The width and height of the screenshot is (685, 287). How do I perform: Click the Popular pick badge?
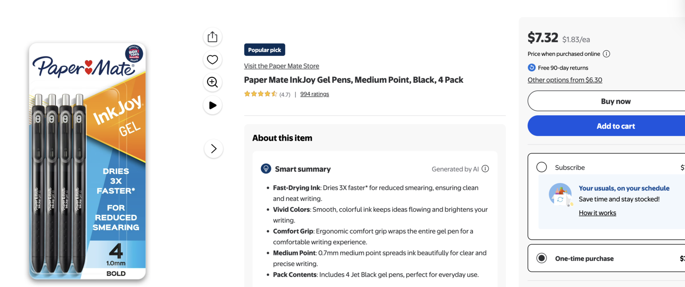[x=265, y=50]
